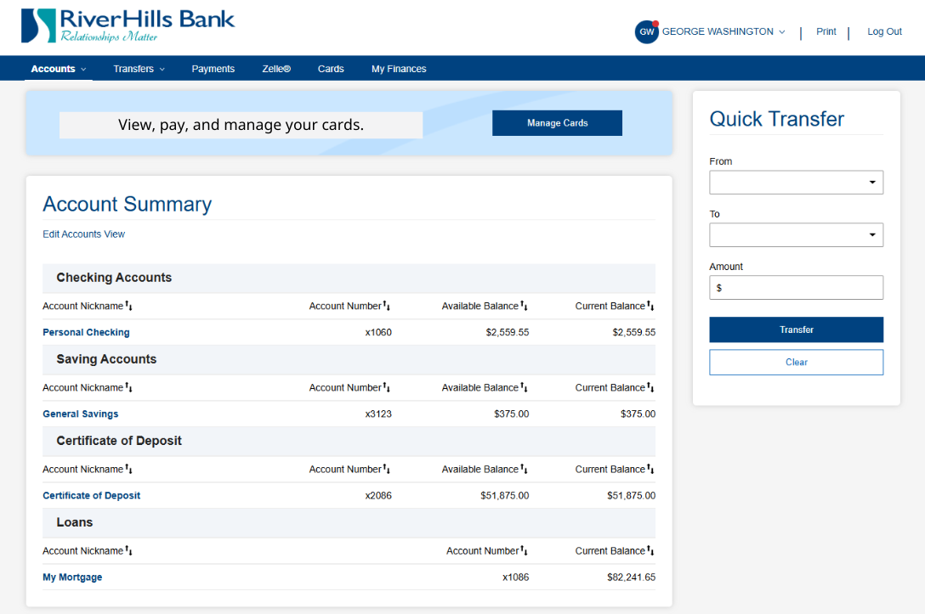Viewport: 925px width, 614px height.
Task: Click the Quick Transfer Amount field
Action: [796, 288]
